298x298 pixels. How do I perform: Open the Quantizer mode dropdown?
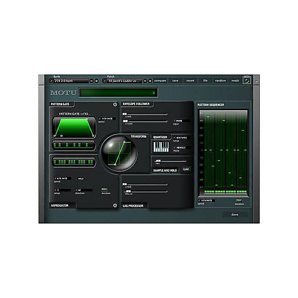point(181,147)
